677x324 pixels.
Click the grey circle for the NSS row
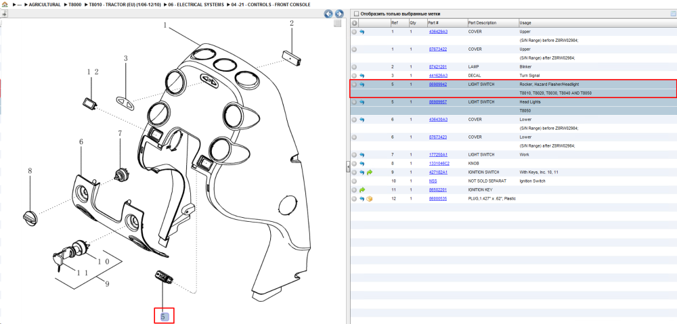[x=355, y=181]
